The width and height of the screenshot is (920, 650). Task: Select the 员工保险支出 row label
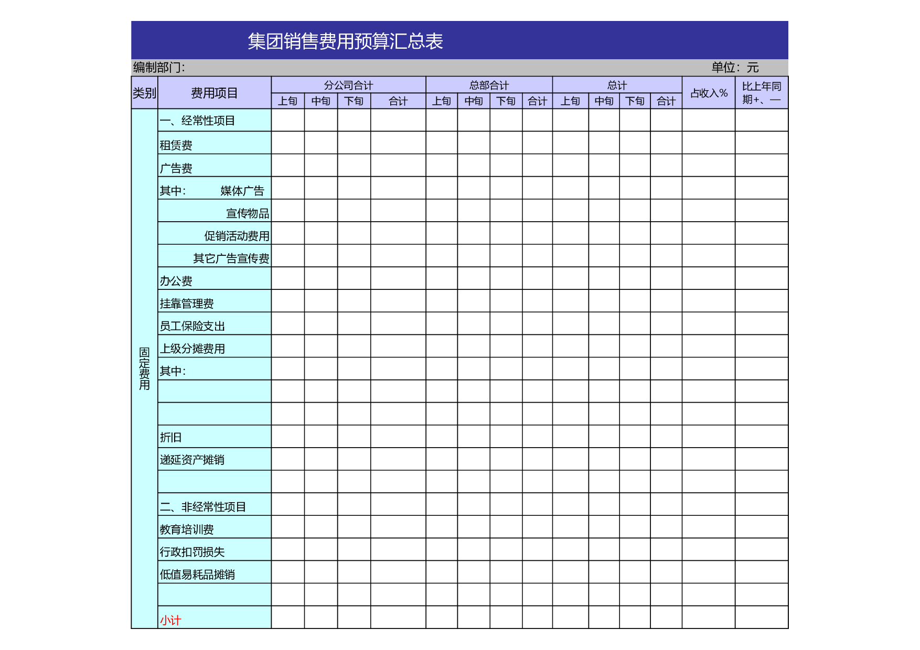coord(192,326)
